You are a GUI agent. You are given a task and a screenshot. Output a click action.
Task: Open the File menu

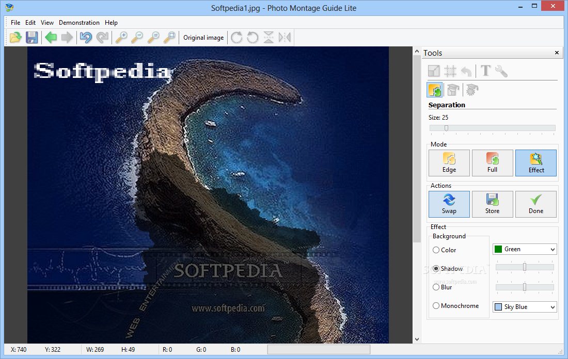15,23
